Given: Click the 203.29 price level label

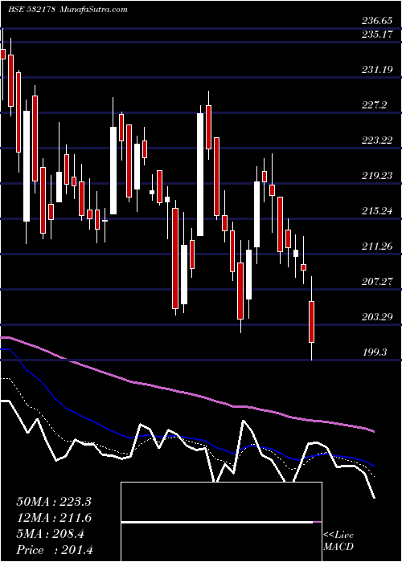Looking at the screenshot, I should coord(377,317).
